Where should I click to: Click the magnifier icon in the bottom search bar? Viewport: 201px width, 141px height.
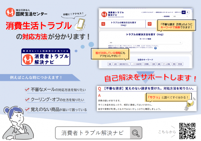tap(136, 133)
